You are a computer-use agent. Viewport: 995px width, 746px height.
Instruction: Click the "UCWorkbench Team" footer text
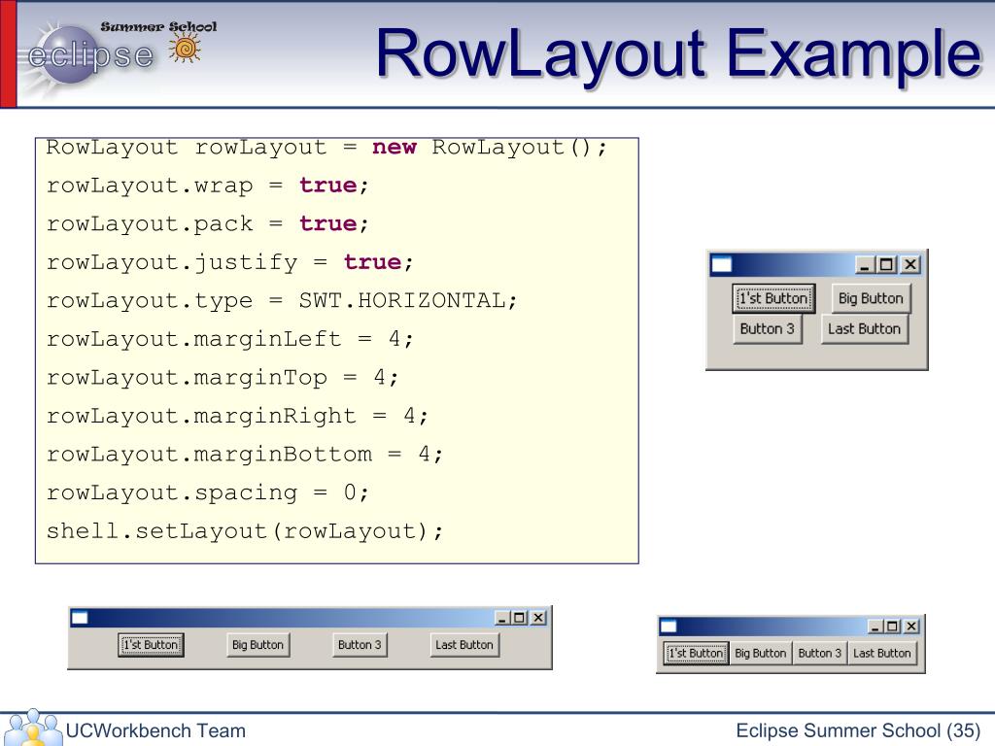pos(155,730)
